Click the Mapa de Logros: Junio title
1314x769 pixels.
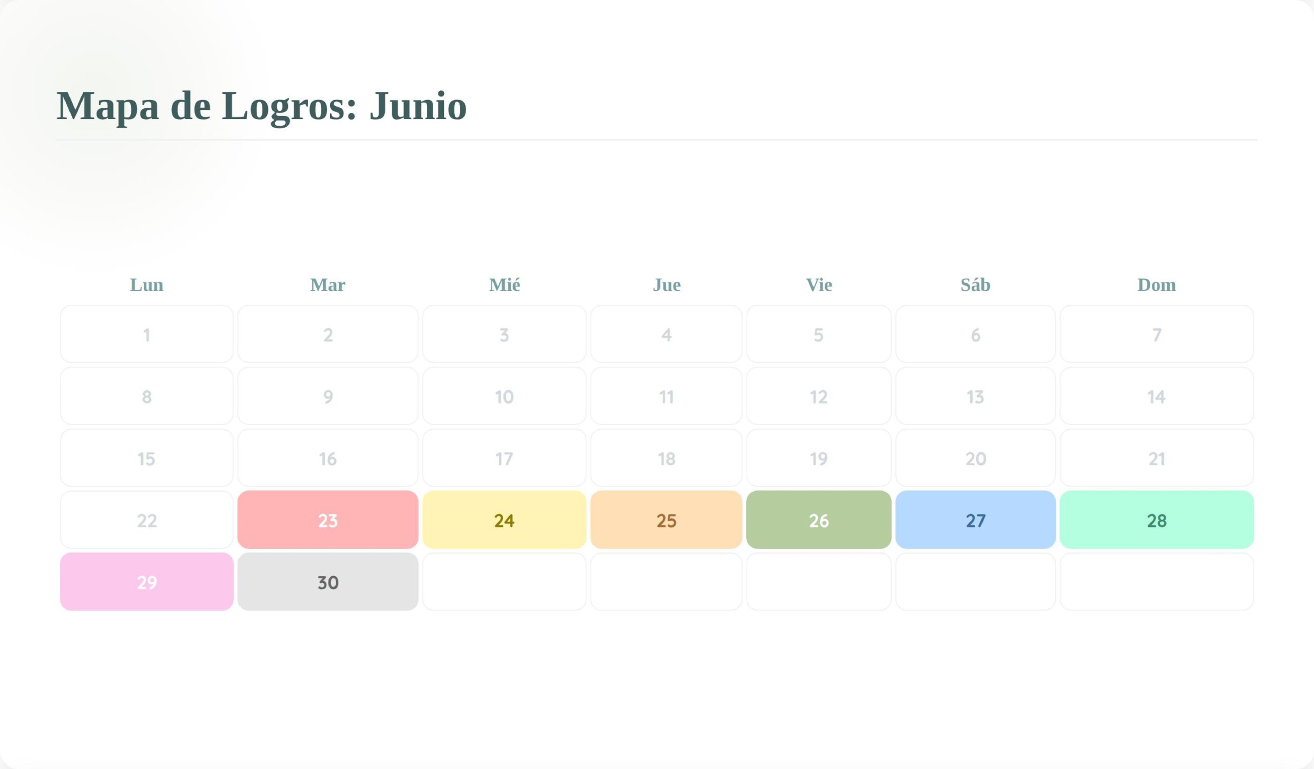click(x=261, y=106)
